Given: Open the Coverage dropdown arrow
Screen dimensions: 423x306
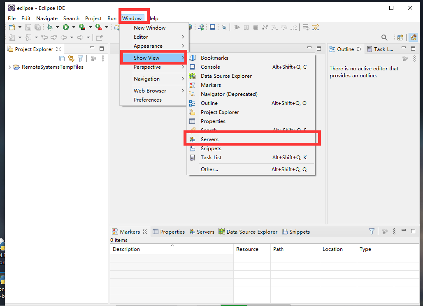Looking at the screenshot, I should 90,27.
